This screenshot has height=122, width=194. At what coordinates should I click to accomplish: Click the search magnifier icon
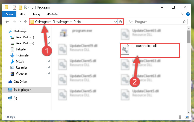click(184, 22)
